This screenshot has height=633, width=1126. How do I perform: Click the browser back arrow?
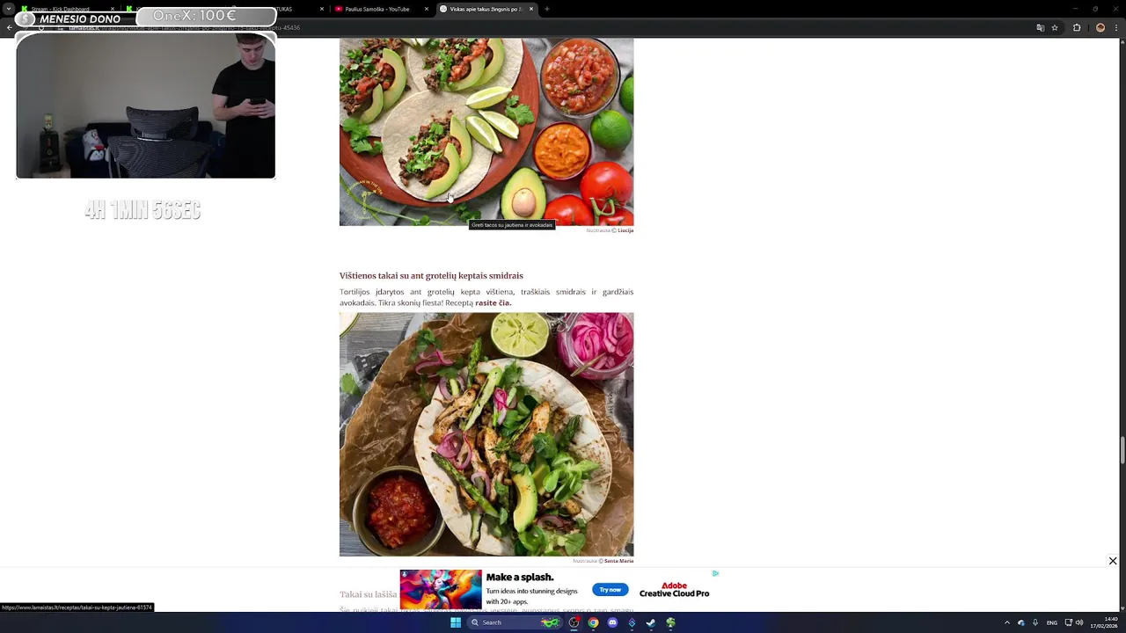9,27
